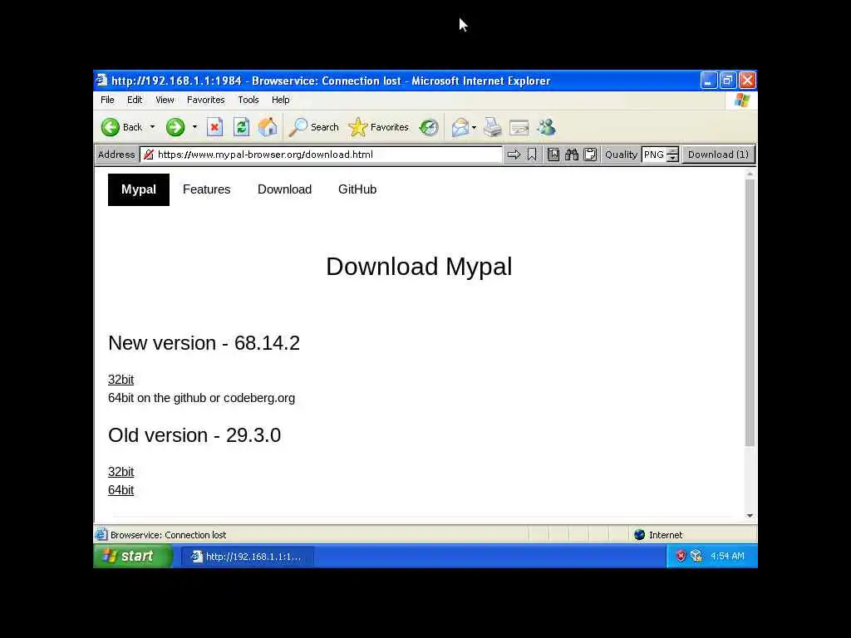This screenshot has width=851, height=638.
Task: Click the Windows flag logo in menu bar
Action: tap(742, 101)
